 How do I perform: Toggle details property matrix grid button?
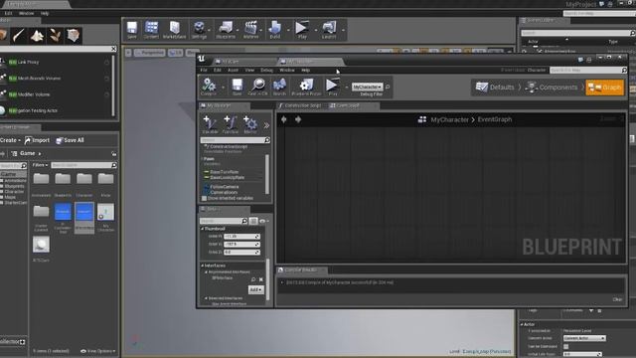(x=253, y=221)
